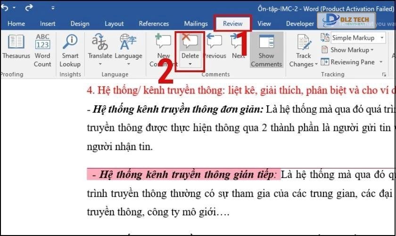Viewport: 396px width, 236px height.
Task: Jump to the Next comment
Action: click(x=238, y=47)
